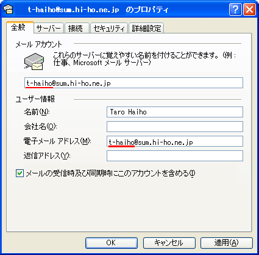Confirm settings with the OK button
The image size is (259, 255).
pyautogui.click(x=112, y=243)
